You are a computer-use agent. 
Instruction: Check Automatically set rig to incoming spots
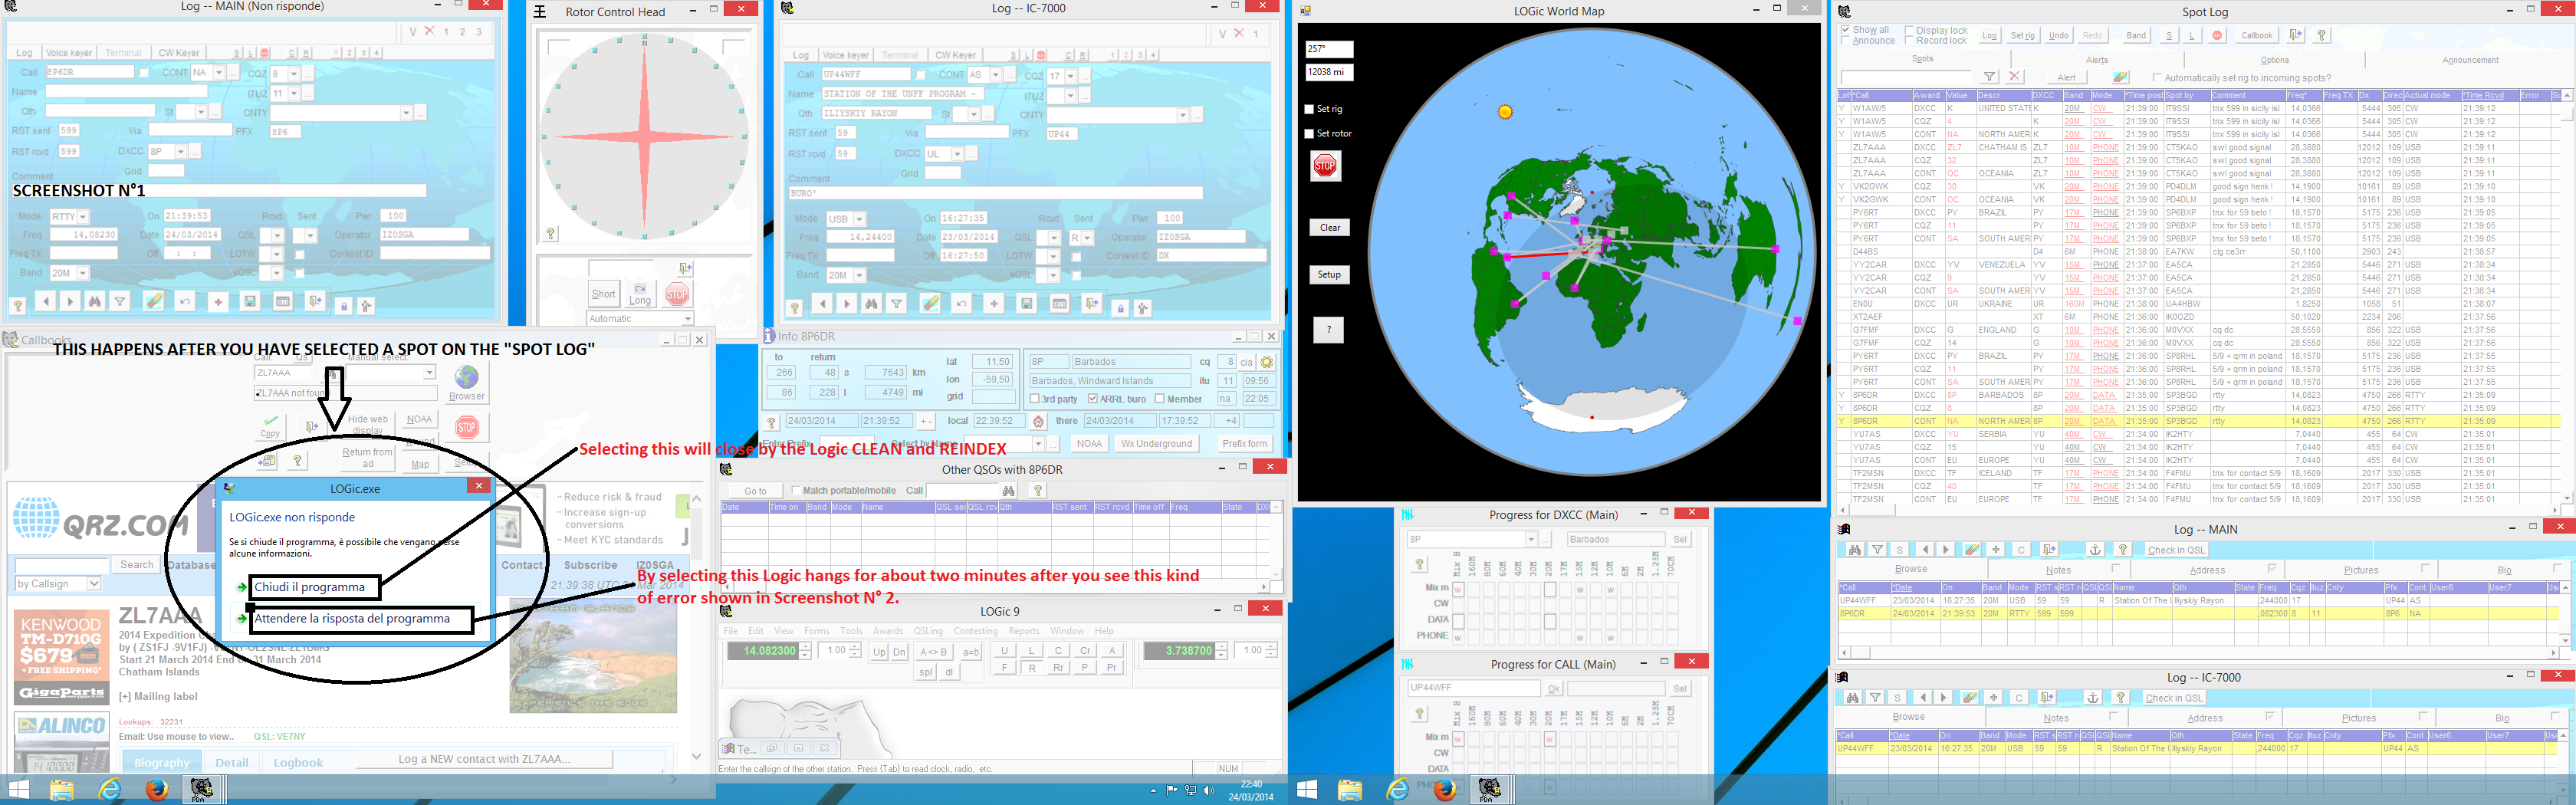point(2158,78)
